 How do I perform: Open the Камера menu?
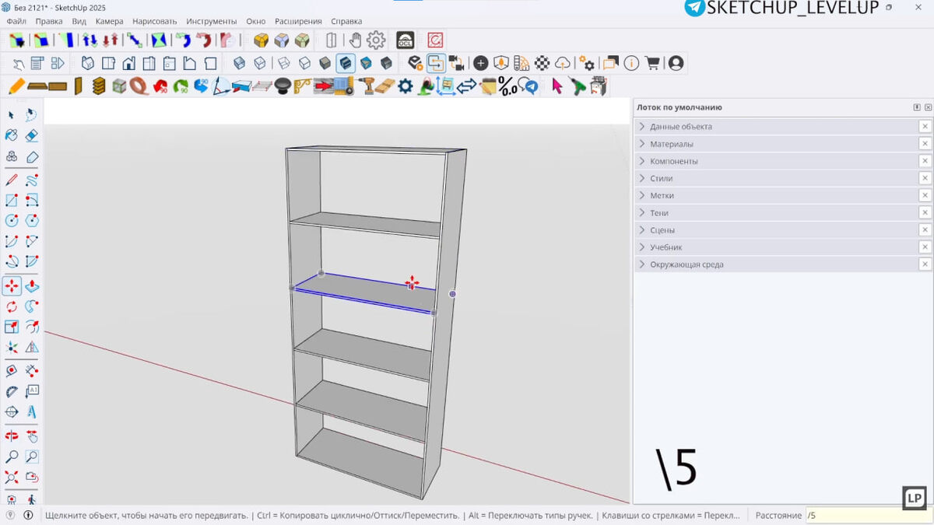click(109, 21)
